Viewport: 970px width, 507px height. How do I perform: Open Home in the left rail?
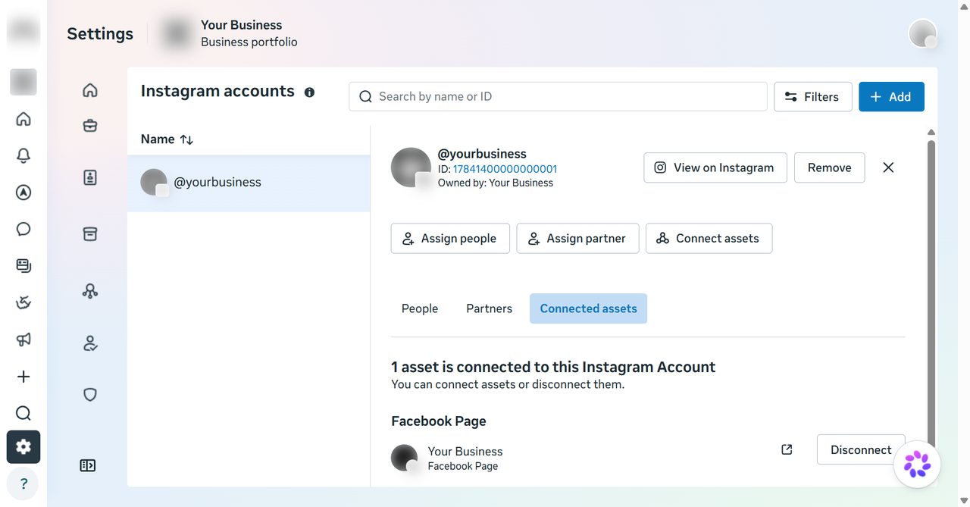(23, 119)
